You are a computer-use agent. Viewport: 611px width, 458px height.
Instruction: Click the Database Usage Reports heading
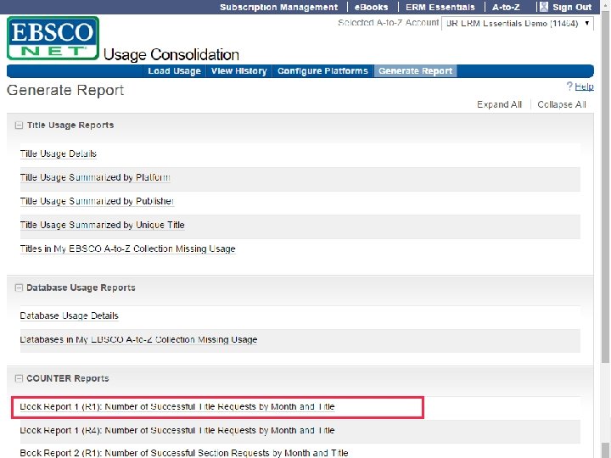tap(81, 288)
